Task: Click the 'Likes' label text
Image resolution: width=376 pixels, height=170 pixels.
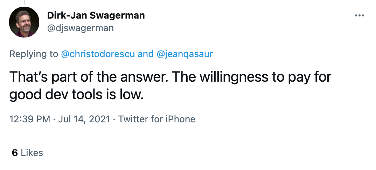Action: pyautogui.click(x=32, y=153)
